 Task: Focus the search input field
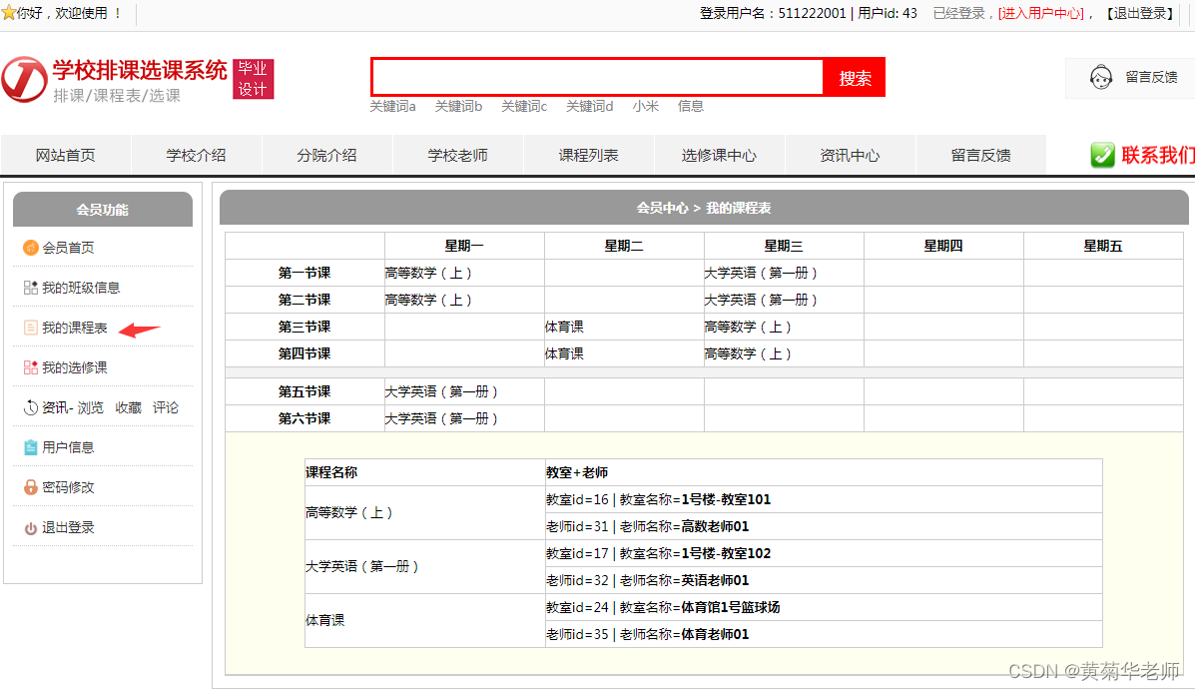click(x=597, y=77)
